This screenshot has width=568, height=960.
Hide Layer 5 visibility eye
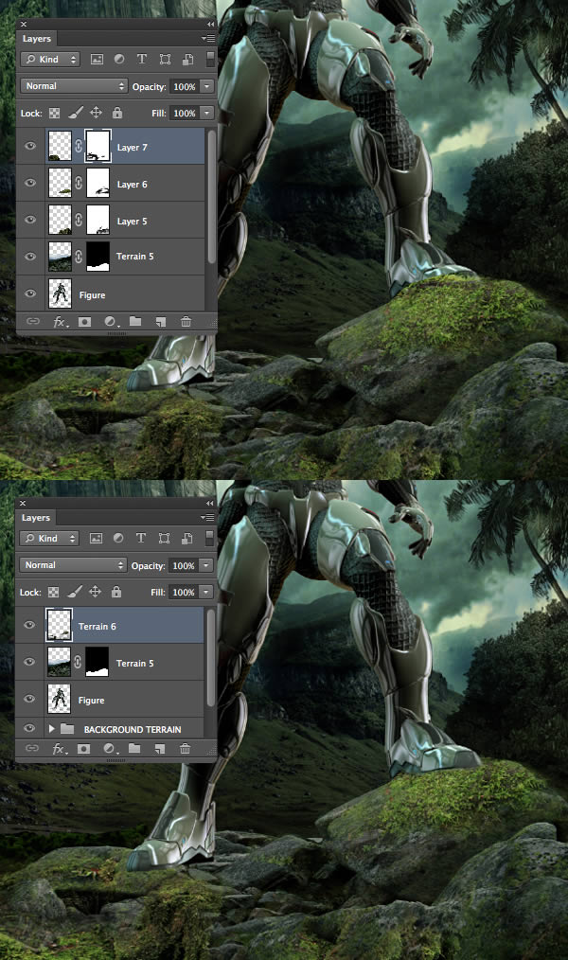point(30,220)
